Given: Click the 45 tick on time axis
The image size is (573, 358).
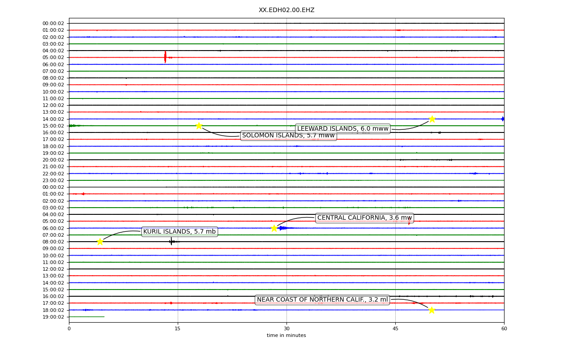Looking at the screenshot, I should coord(395,329).
